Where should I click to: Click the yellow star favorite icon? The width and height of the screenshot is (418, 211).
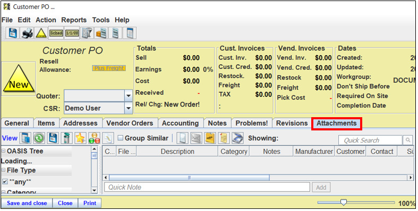80,138
